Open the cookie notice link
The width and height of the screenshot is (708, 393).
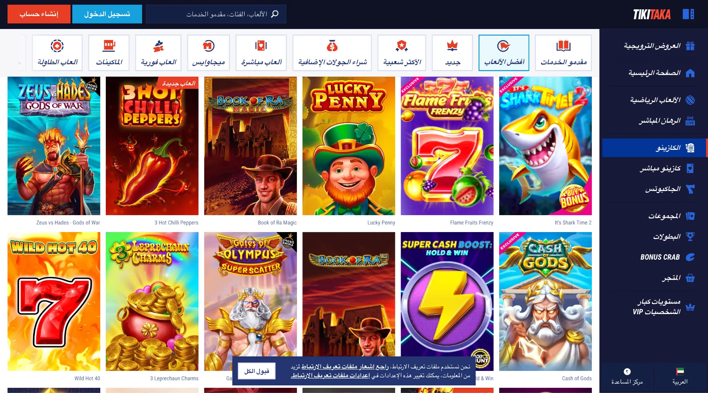345,367
